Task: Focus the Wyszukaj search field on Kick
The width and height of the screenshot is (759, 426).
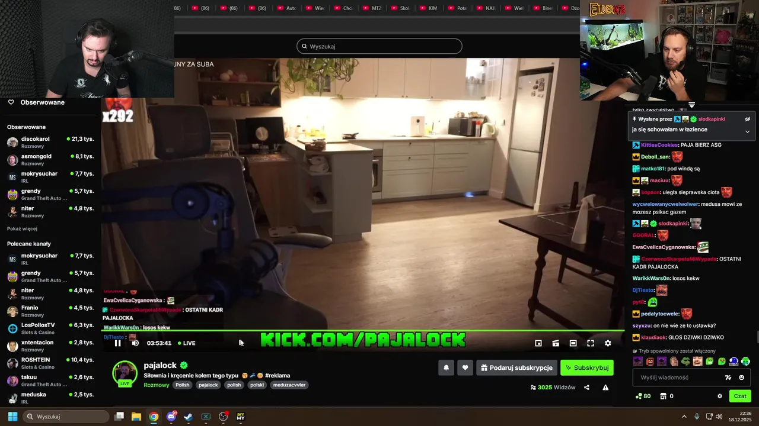Action: (x=379, y=46)
